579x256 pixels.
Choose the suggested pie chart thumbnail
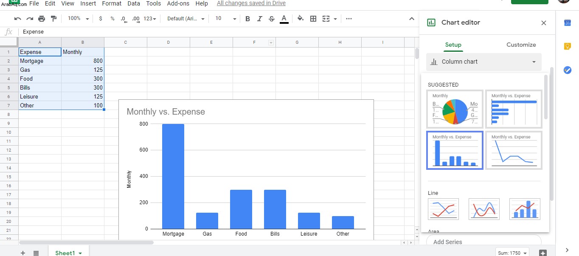(455, 109)
